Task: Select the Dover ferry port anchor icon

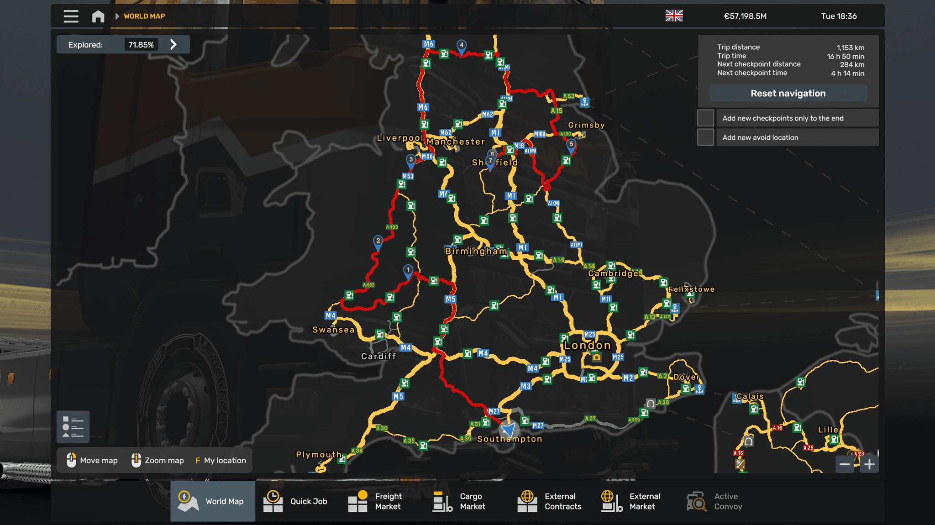Action: [x=699, y=389]
